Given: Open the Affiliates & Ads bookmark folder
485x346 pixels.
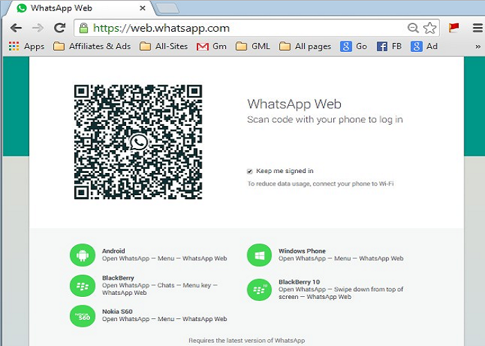Looking at the screenshot, I should tap(92, 46).
